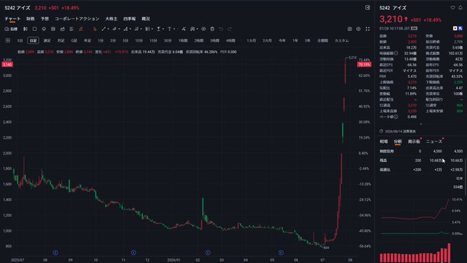Screen dimensions: 467x263
Task: Open the 2026/08/14 決算発表 earnings link
Action: tap(400, 131)
